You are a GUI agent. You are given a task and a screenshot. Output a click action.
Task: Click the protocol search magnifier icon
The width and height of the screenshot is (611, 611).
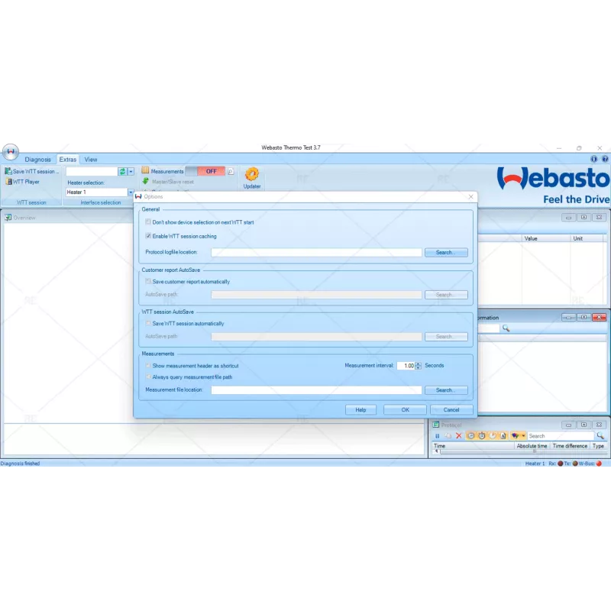pyautogui.click(x=599, y=435)
